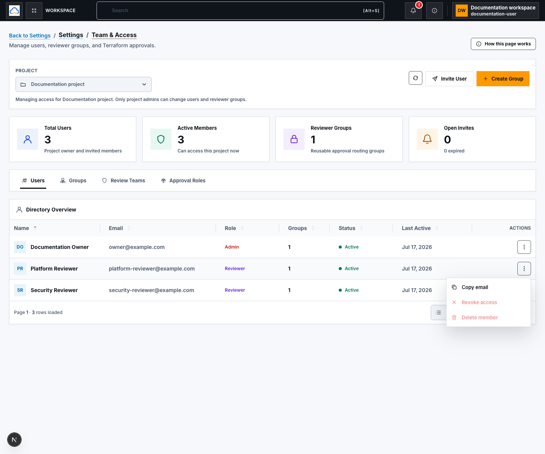Click the list view icon in footer
The width and height of the screenshot is (545, 454).
pos(438,313)
